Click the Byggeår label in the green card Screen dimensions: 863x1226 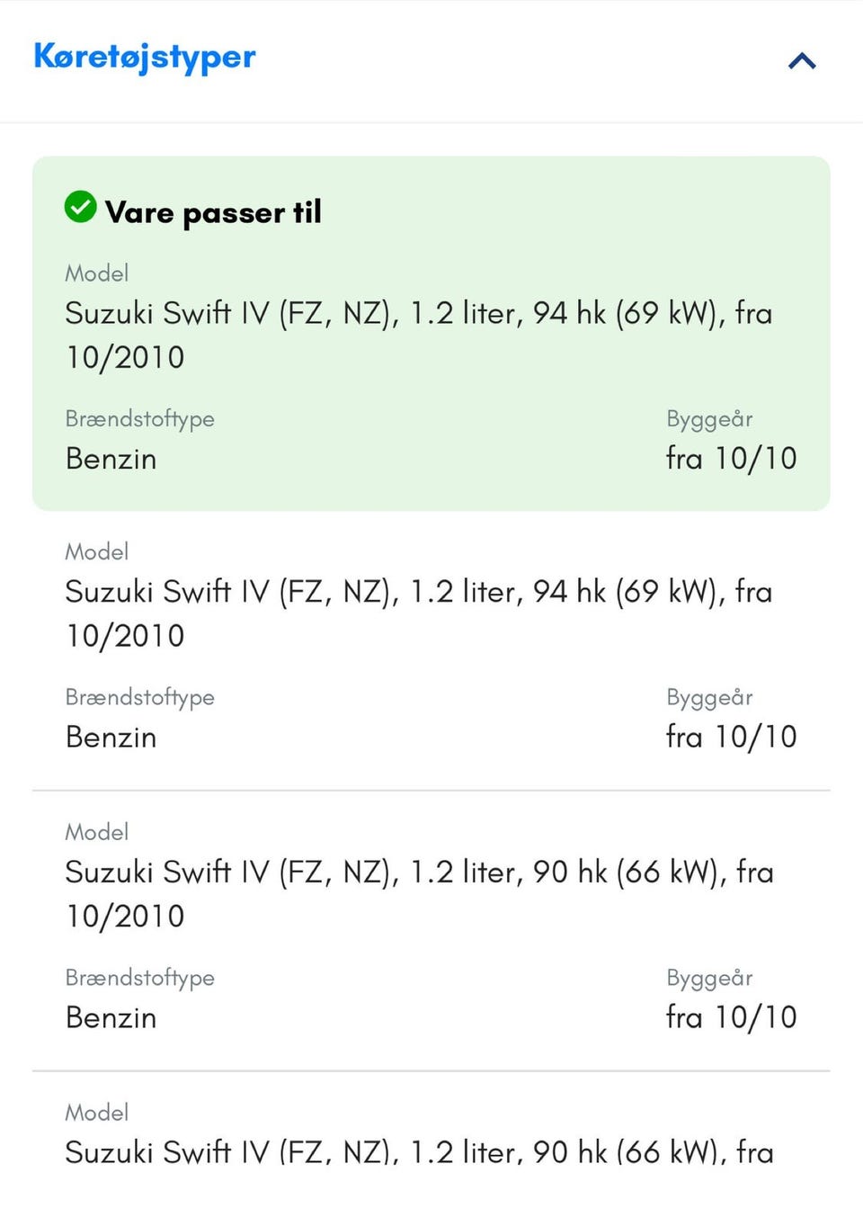click(709, 419)
